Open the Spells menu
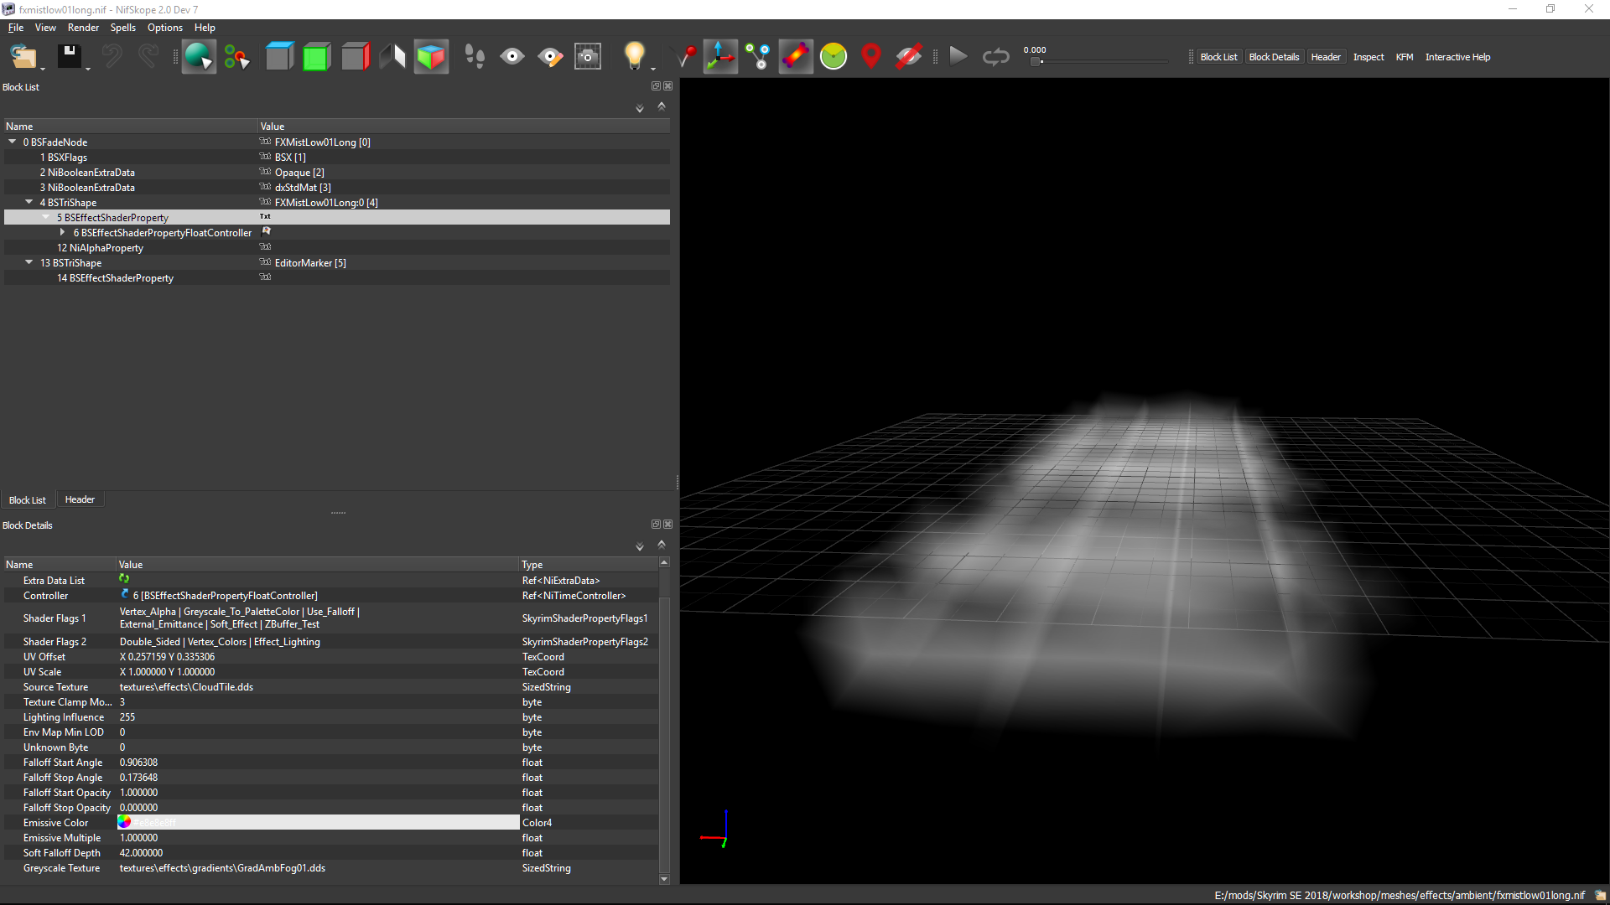 tap(122, 28)
